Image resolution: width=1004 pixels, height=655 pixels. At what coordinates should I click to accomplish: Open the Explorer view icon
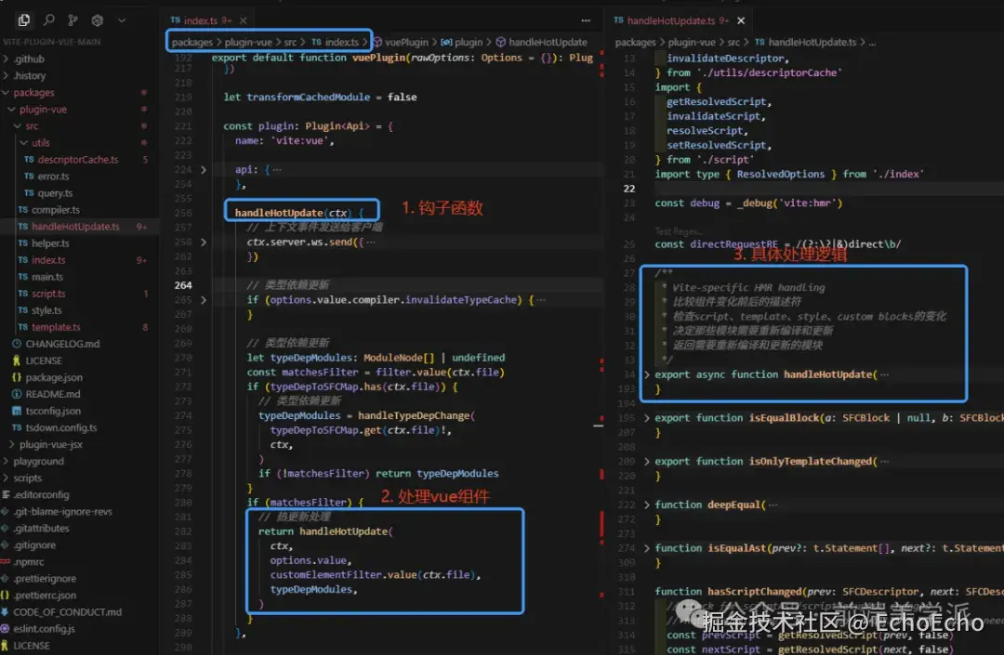(x=23, y=20)
